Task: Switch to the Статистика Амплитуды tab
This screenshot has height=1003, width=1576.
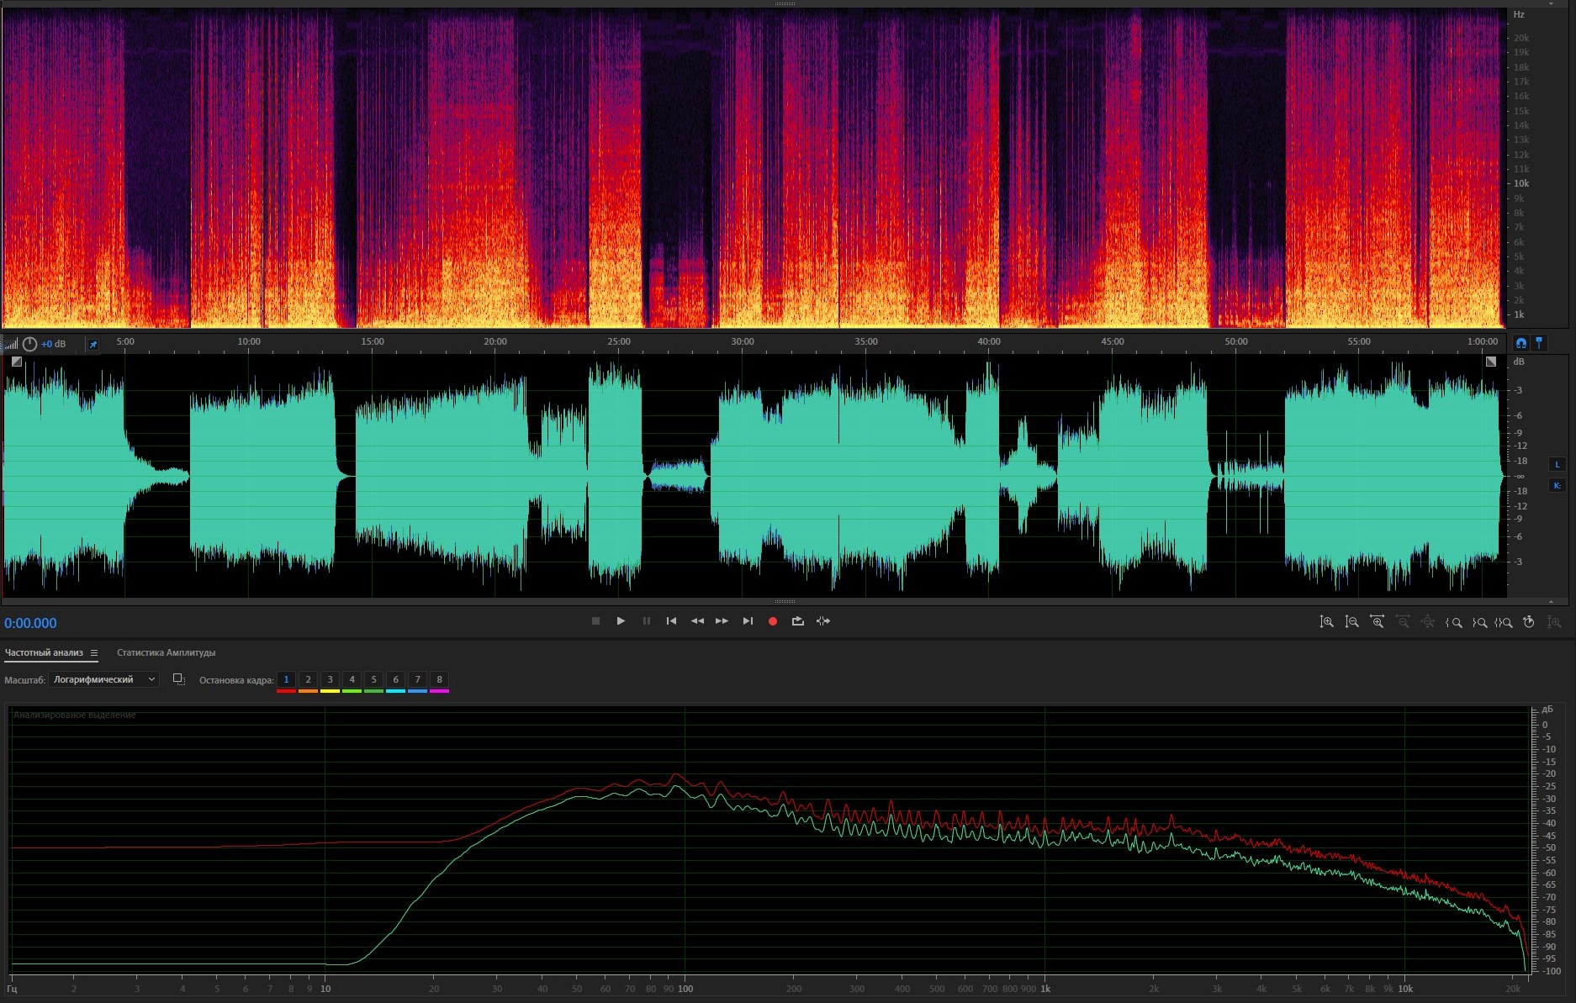Action: point(166,653)
